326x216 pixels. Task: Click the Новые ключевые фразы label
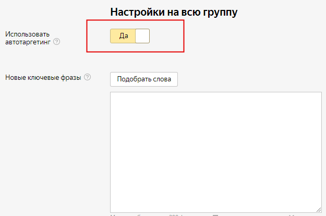pyautogui.click(x=43, y=78)
